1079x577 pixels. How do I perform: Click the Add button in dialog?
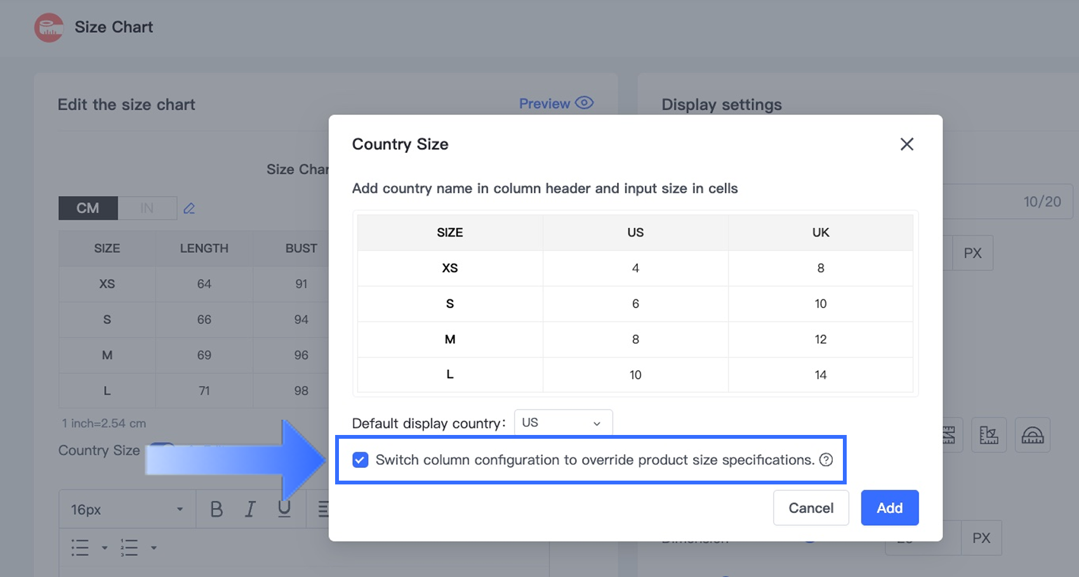pos(889,508)
